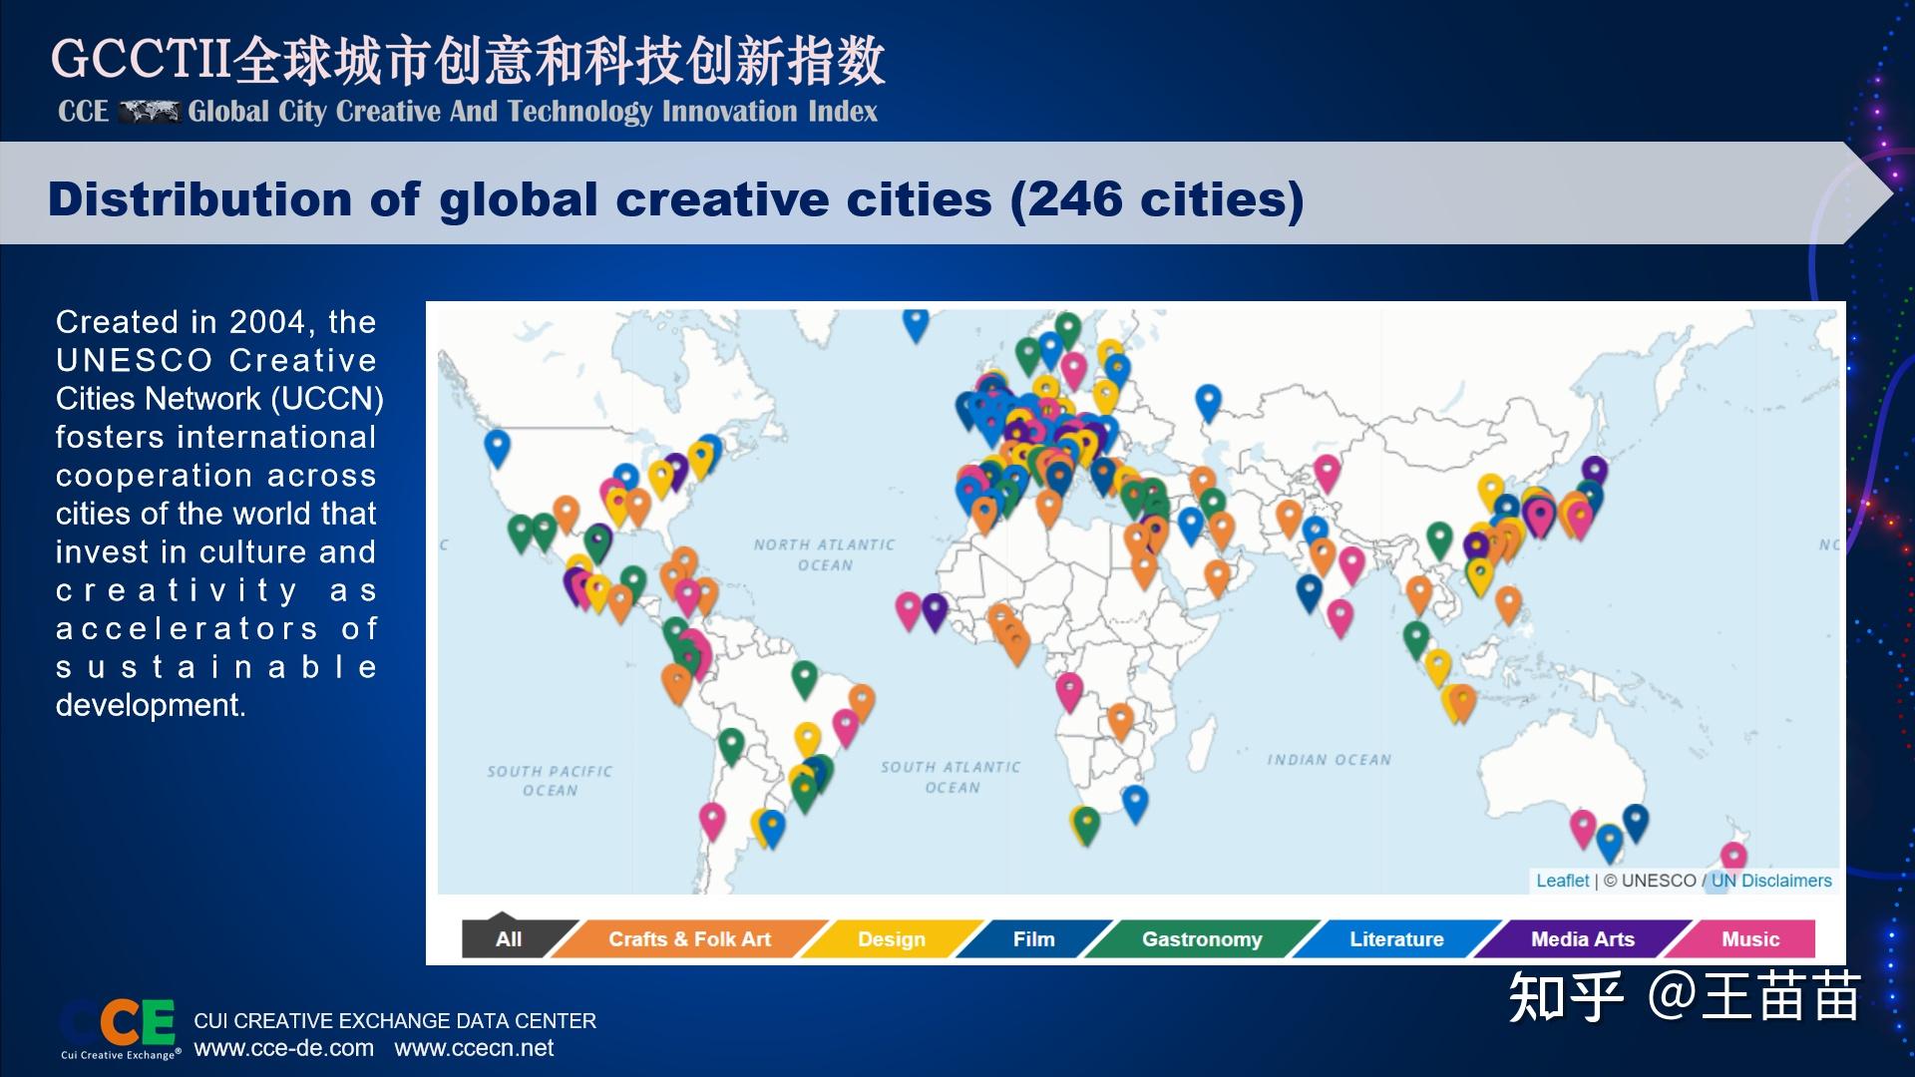Select an orange Crafts marker in India
This screenshot has width=1915, height=1077.
tap(1322, 550)
